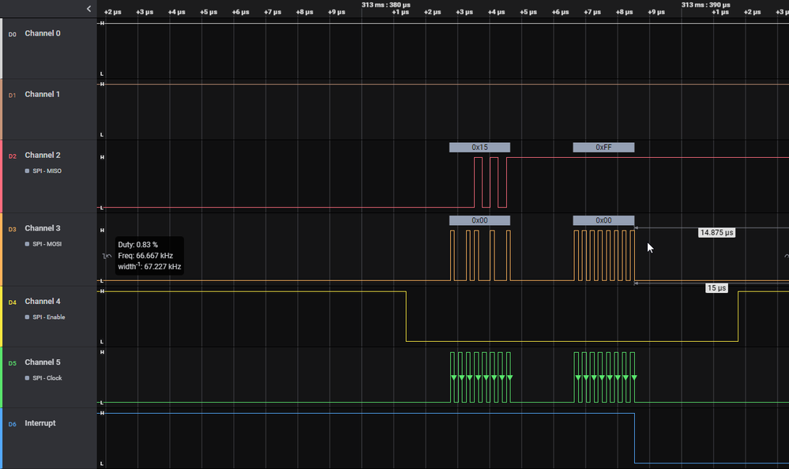The image size is (789, 469).
Task: Click the 14.875 µs measurement label
Action: tap(716, 232)
